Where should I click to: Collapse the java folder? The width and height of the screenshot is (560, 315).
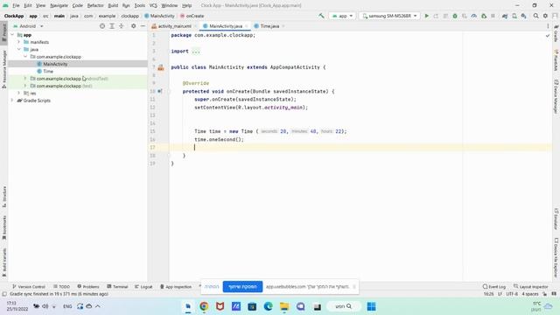click(x=19, y=49)
